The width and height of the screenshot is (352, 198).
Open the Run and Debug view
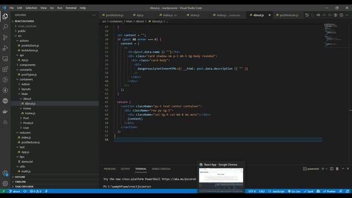[5, 48]
